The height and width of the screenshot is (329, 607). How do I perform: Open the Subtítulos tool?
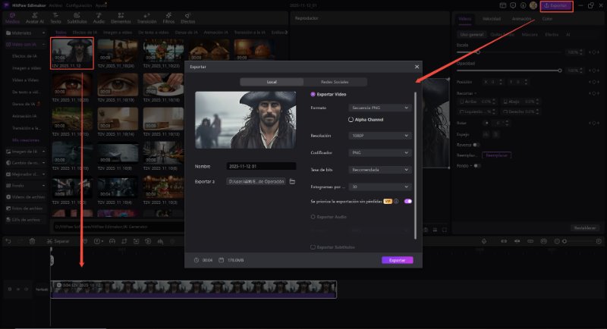pyautogui.click(x=77, y=18)
